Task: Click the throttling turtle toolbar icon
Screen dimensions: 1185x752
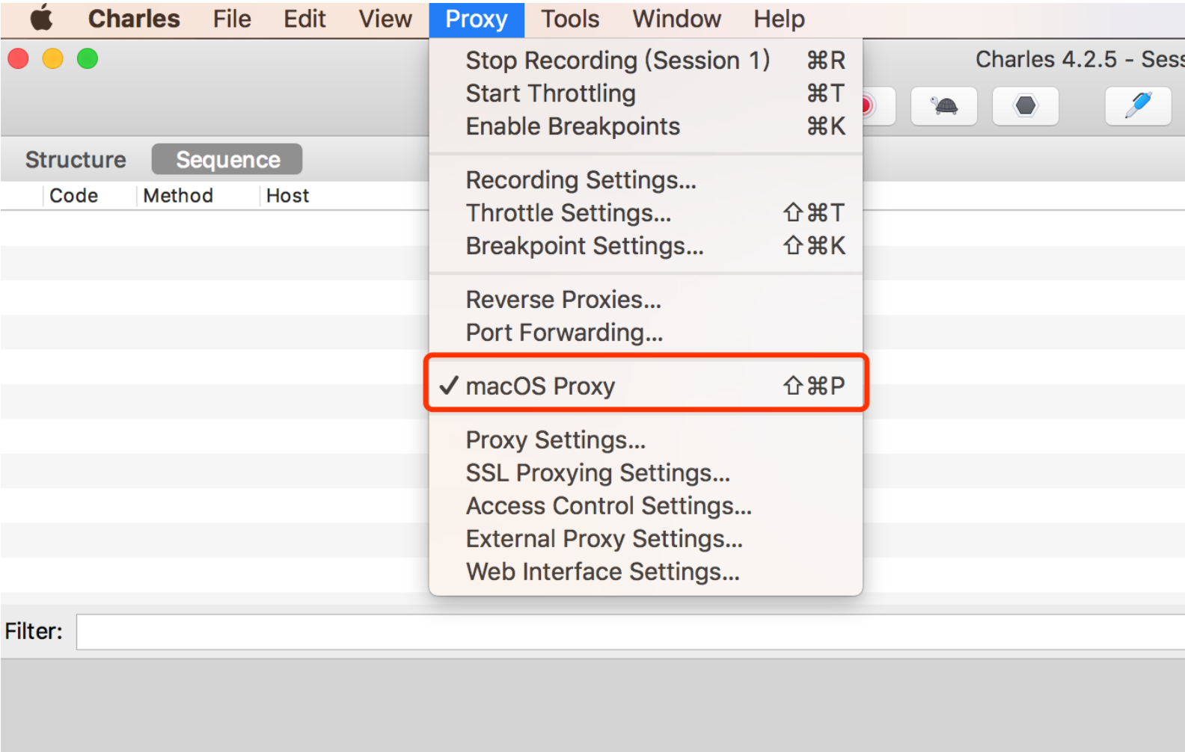Action: point(944,106)
